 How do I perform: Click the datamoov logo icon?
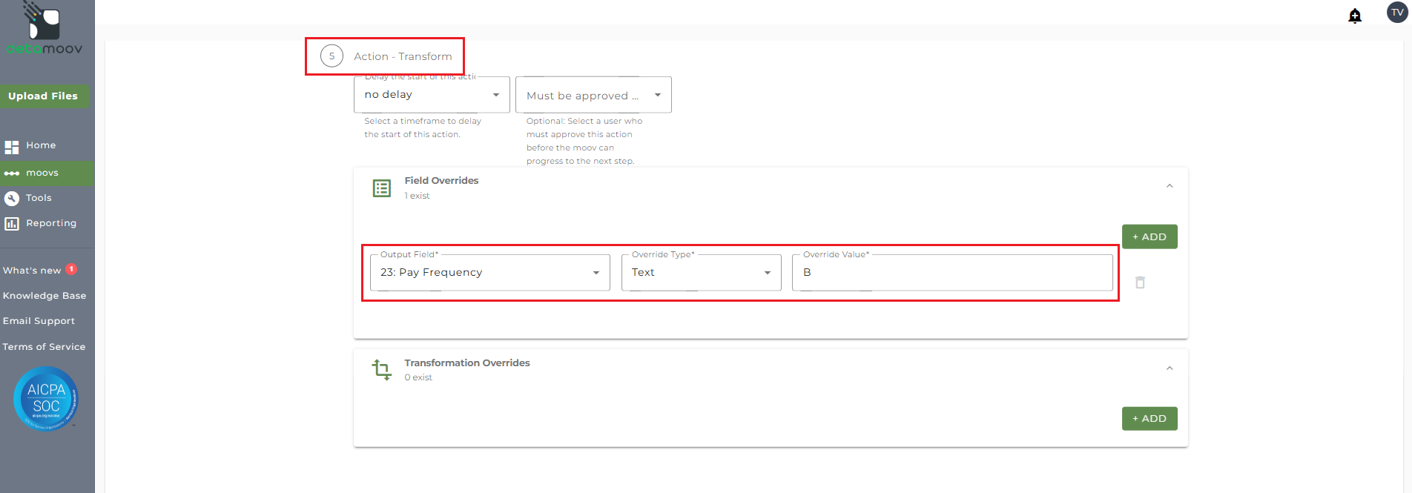(43, 22)
